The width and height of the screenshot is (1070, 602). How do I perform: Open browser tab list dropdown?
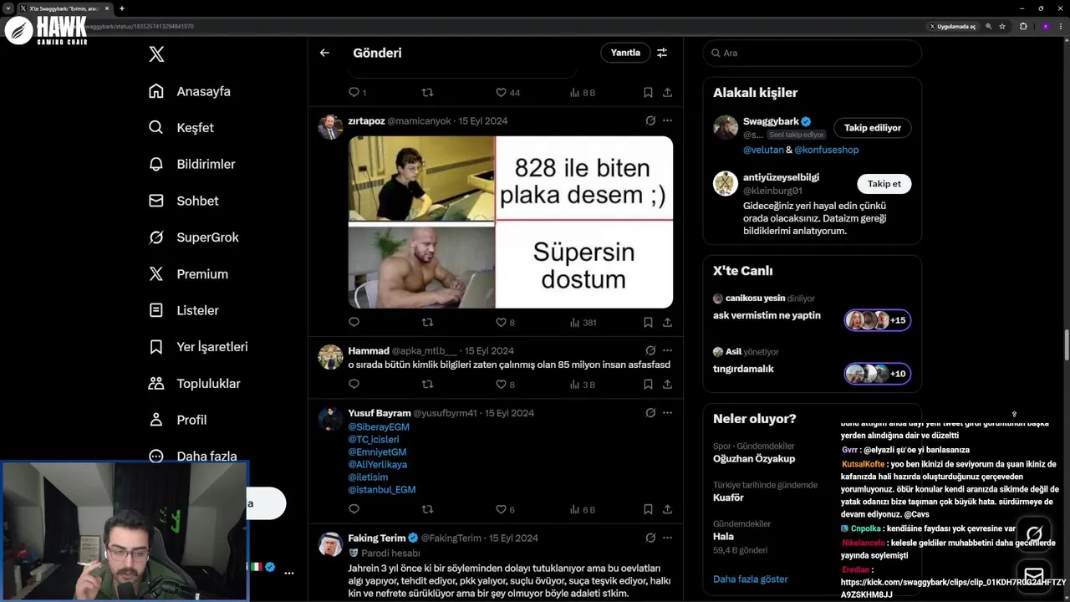pyautogui.click(x=8, y=8)
